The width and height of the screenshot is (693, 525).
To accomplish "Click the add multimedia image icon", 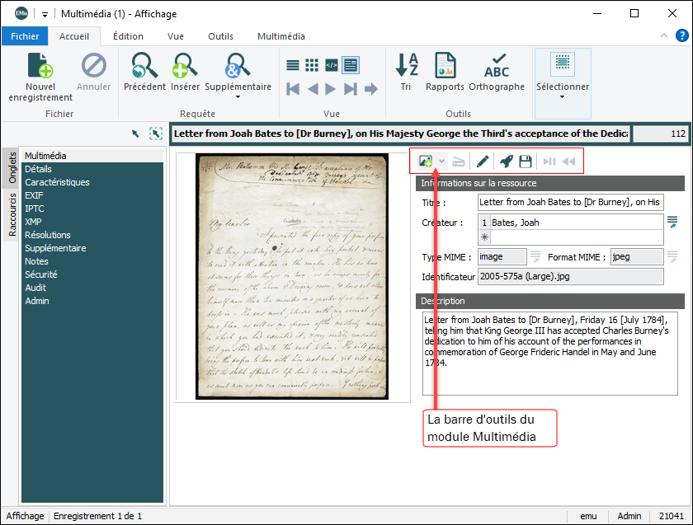I will point(427,162).
